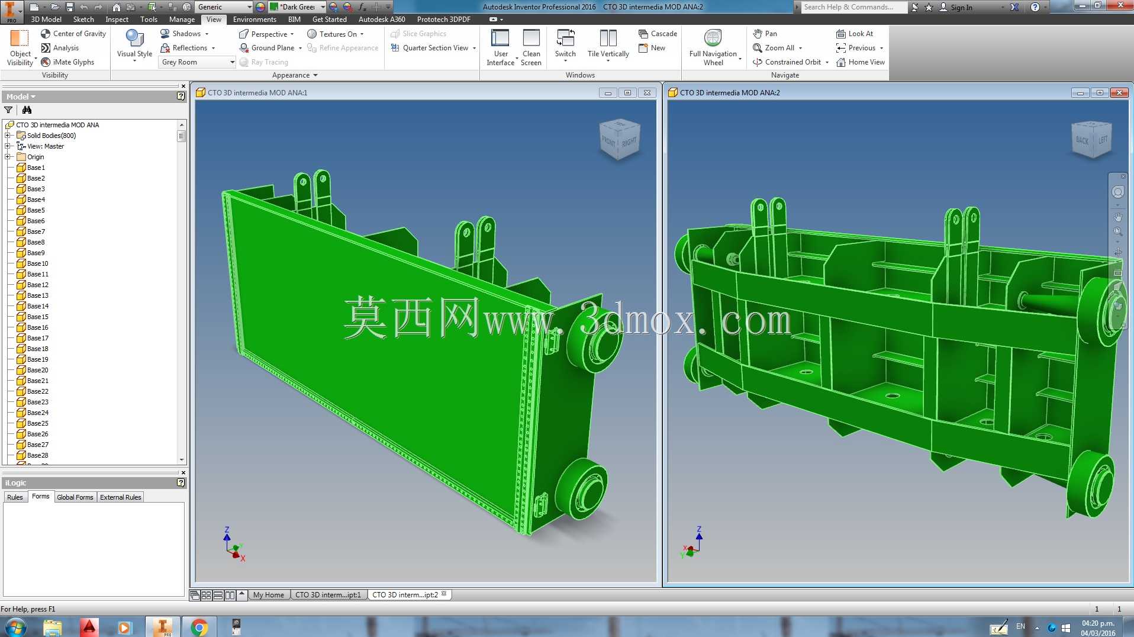Image resolution: width=1134 pixels, height=637 pixels.
Task: Switch to CTO 3D interm...ipt:1 document tab
Action: point(328,595)
